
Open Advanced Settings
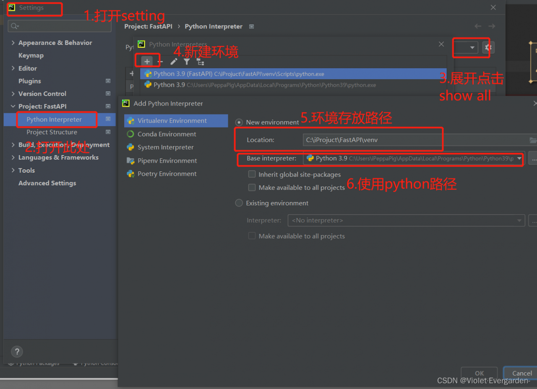[x=47, y=183]
